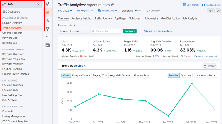The height and width of the screenshot is (124, 222).
Task: Open the circular radar rail icon
Action: point(48,21)
